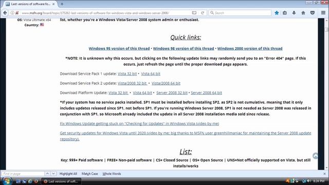Click the address bar URL field
This screenshot has width=329, height=185.
pos(105,13)
